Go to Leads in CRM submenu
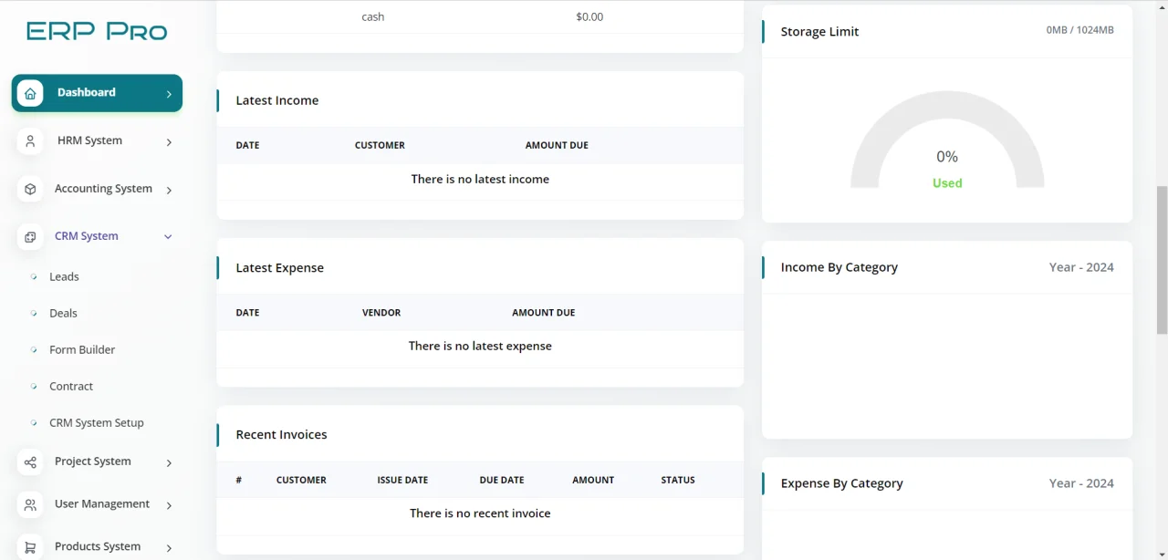This screenshot has width=1168, height=560. [x=64, y=276]
